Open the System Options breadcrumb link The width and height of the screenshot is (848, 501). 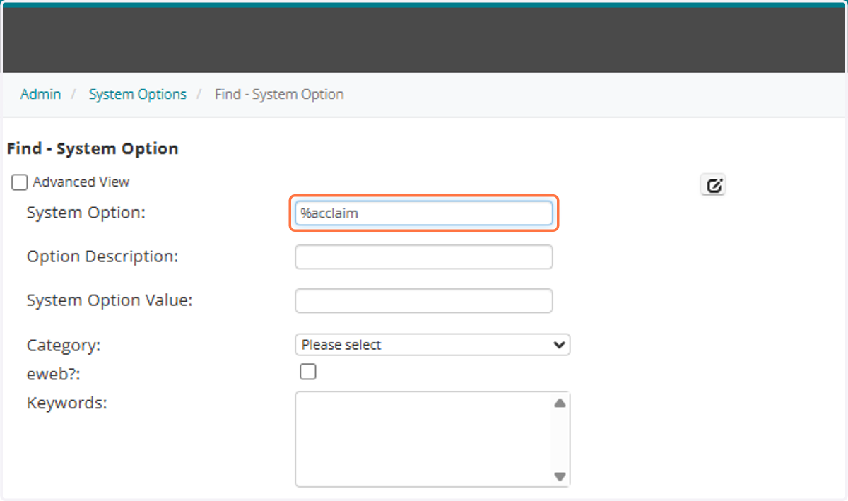pos(138,94)
